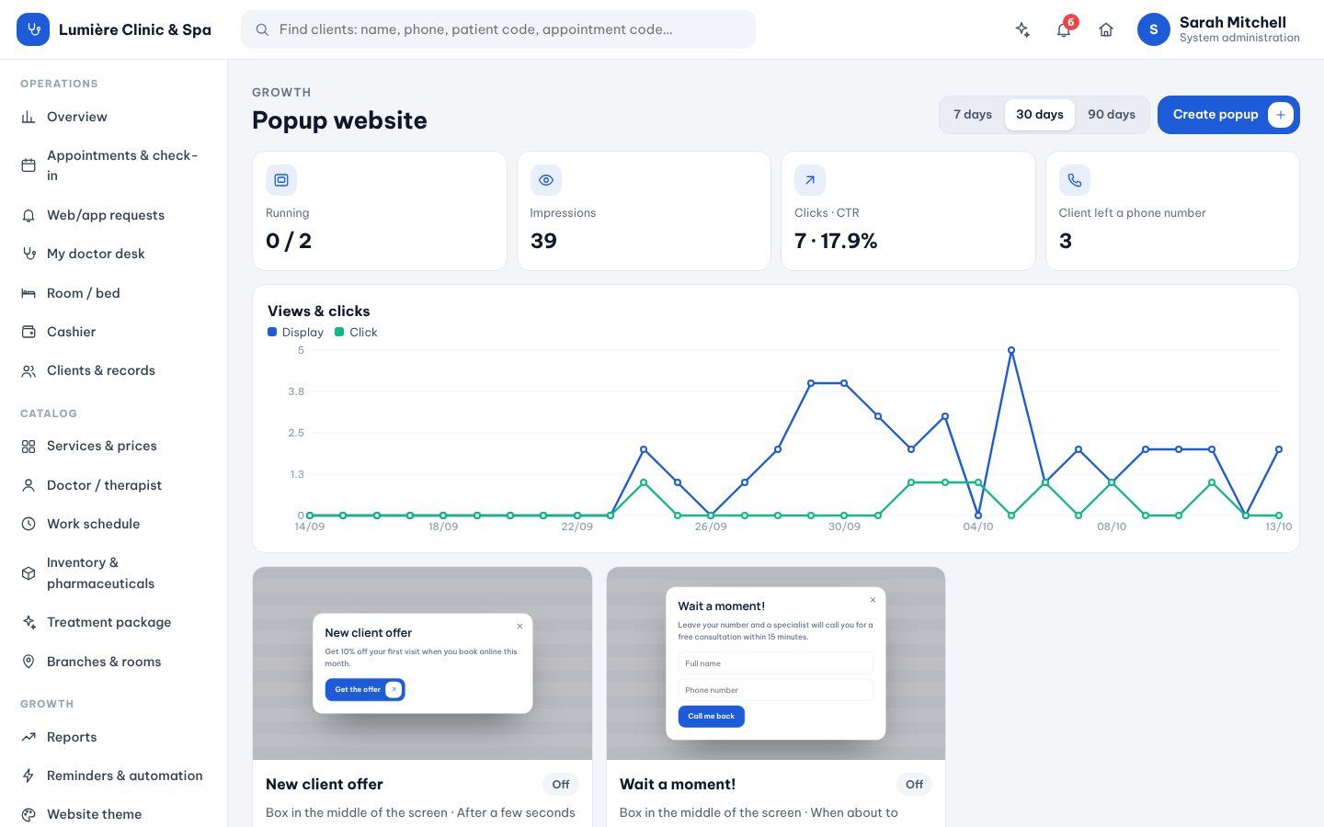Toggle the Off status for Wait a moment!
1324x827 pixels.
[x=914, y=785]
